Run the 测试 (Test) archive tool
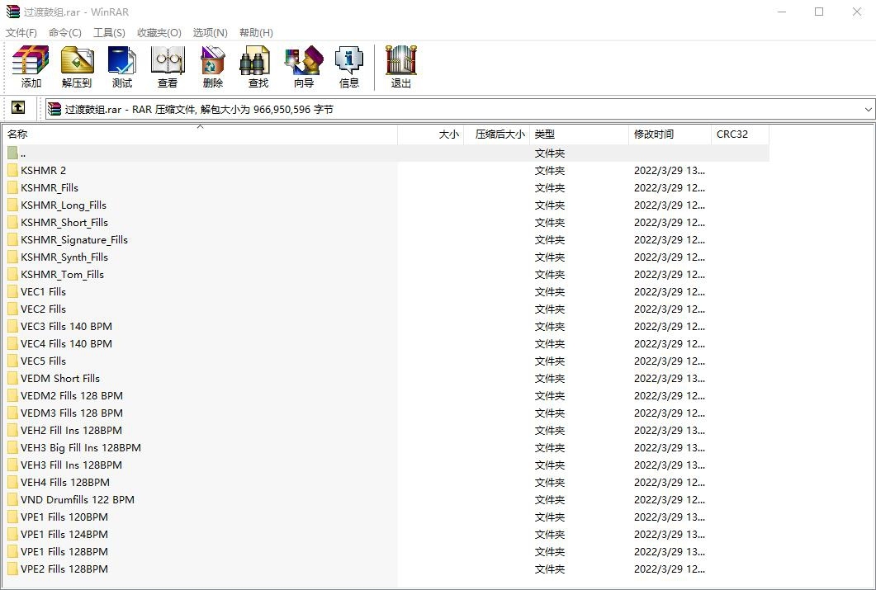This screenshot has height=590, width=876. click(122, 67)
